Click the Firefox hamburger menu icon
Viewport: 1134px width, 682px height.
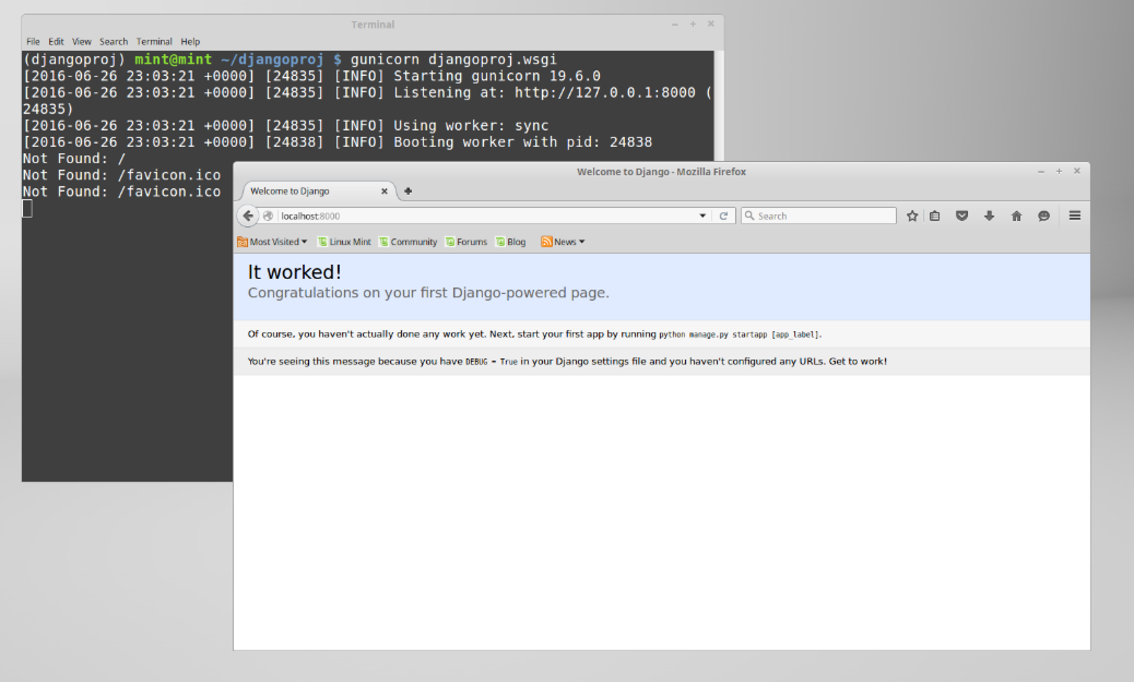pos(1075,215)
